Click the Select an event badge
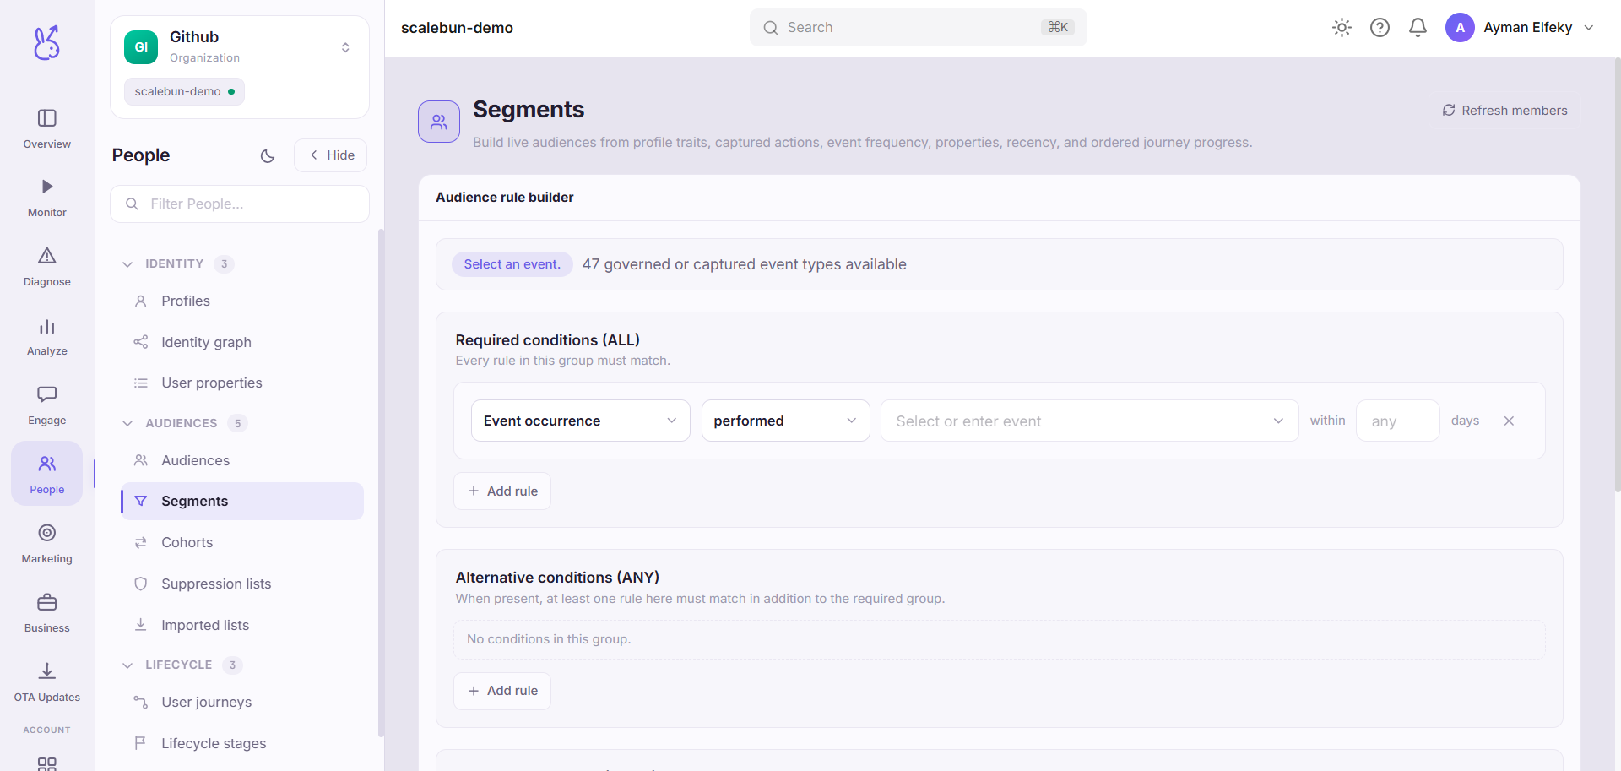1621x771 pixels. (x=512, y=264)
